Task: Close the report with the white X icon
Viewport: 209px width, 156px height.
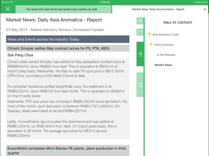Action: coord(8,9)
